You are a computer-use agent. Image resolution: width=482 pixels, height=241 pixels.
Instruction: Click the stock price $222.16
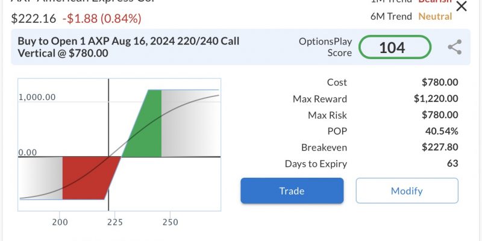coord(34,19)
